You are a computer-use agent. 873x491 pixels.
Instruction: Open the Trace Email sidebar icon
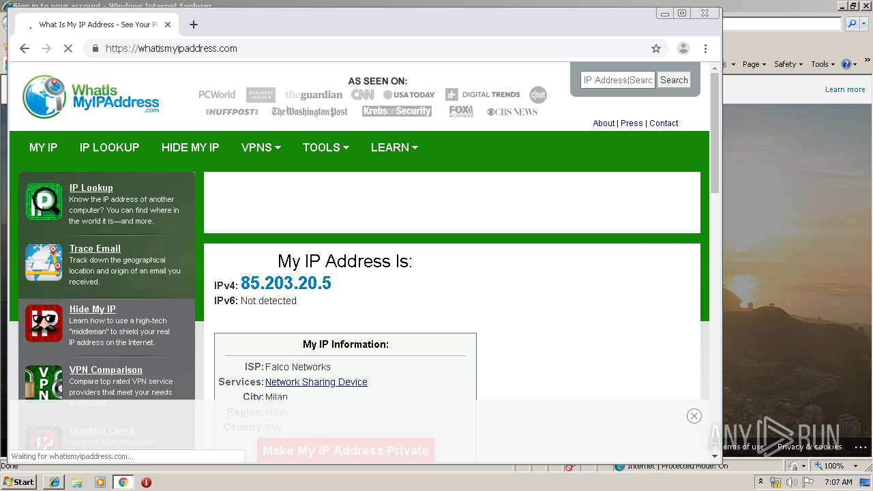[x=44, y=263]
